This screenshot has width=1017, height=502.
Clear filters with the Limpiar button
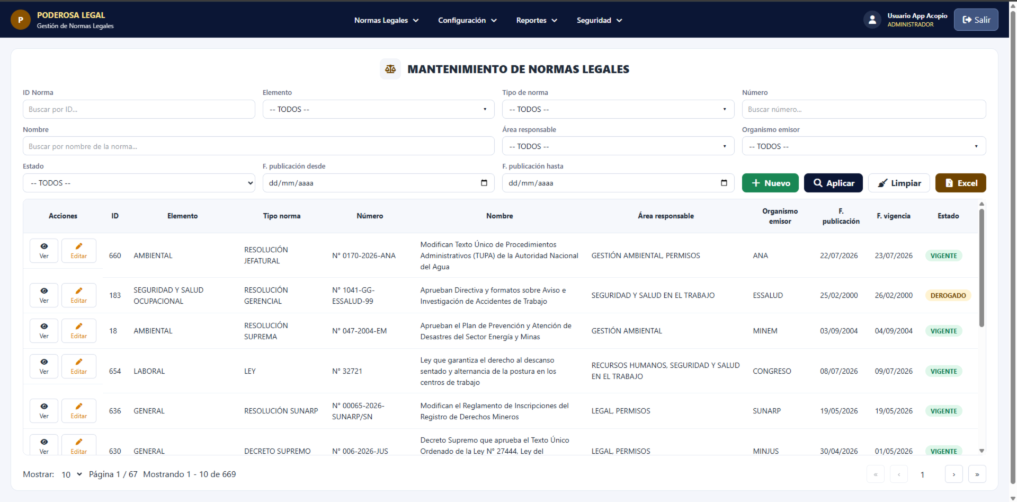pyautogui.click(x=899, y=183)
